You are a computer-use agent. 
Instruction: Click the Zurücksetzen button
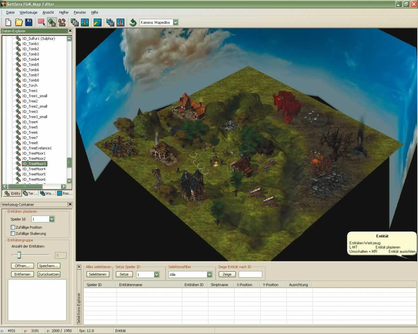[49, 274]
